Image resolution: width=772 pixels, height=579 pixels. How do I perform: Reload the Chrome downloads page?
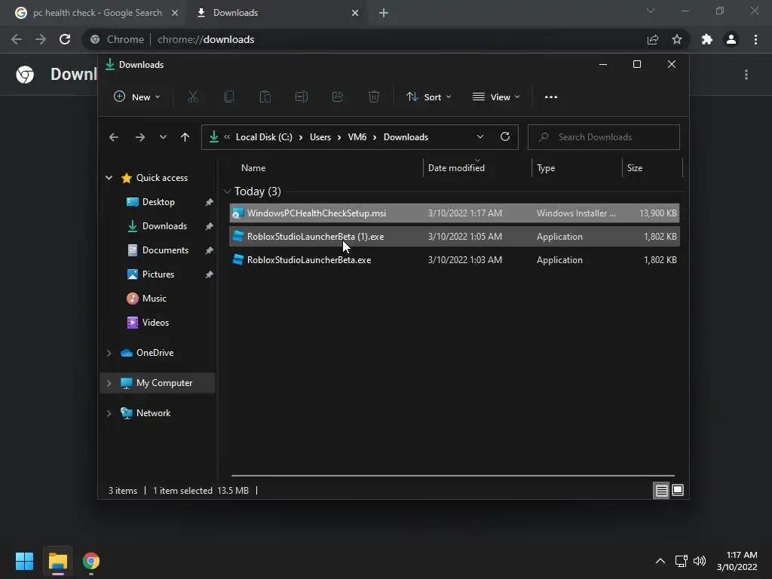(x=65, y=39)
